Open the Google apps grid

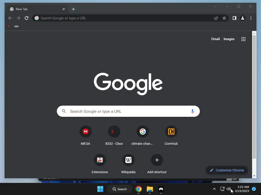243,39
